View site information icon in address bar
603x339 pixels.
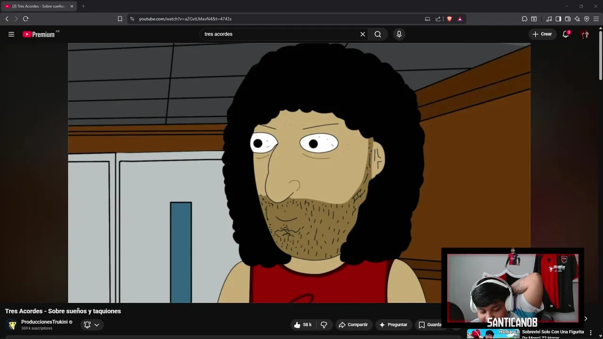tap(132, 19)
